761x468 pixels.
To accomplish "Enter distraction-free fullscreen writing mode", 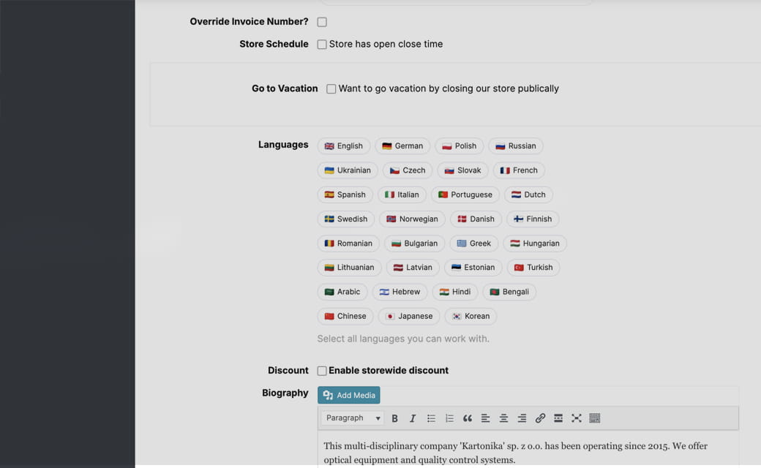I will pyautogui.click(x=576, y=418).
